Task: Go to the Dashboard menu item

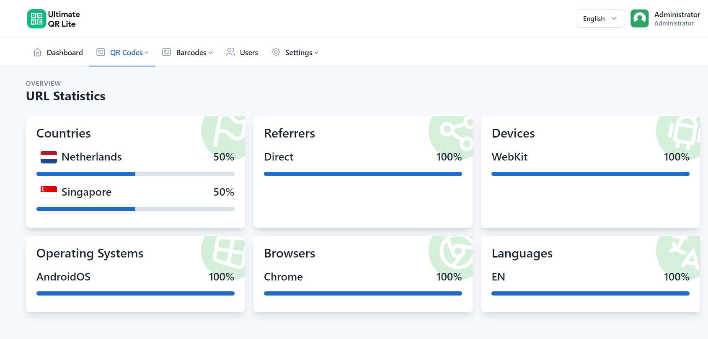Action: click(x=58, y=52)
